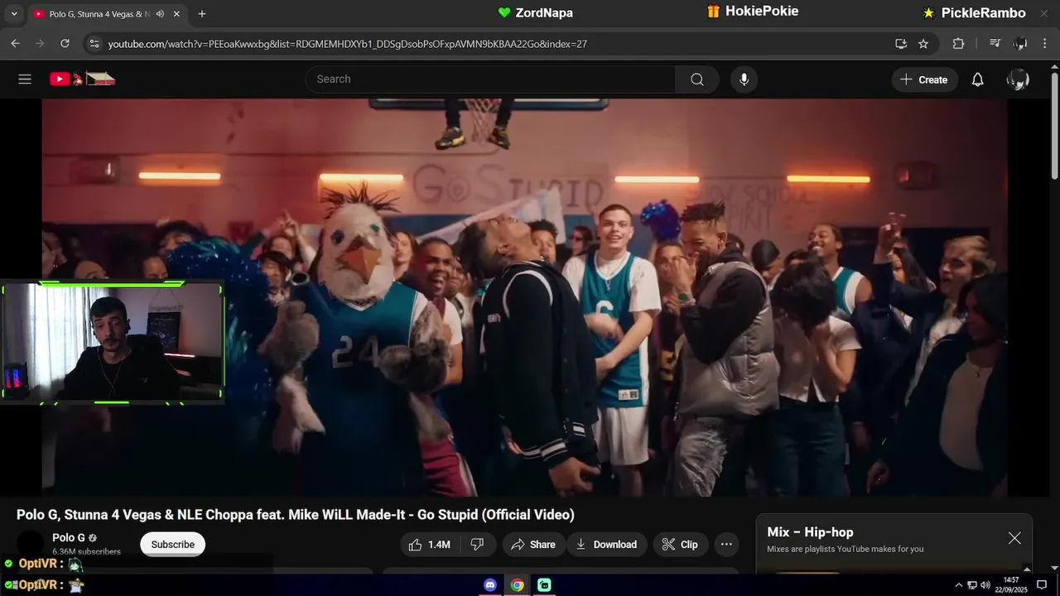1060x596 pixels.
Task: Open media controls music icon
Action: 995,44
